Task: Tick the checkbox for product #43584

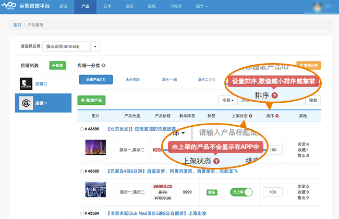Action: (x=81, y=213)
